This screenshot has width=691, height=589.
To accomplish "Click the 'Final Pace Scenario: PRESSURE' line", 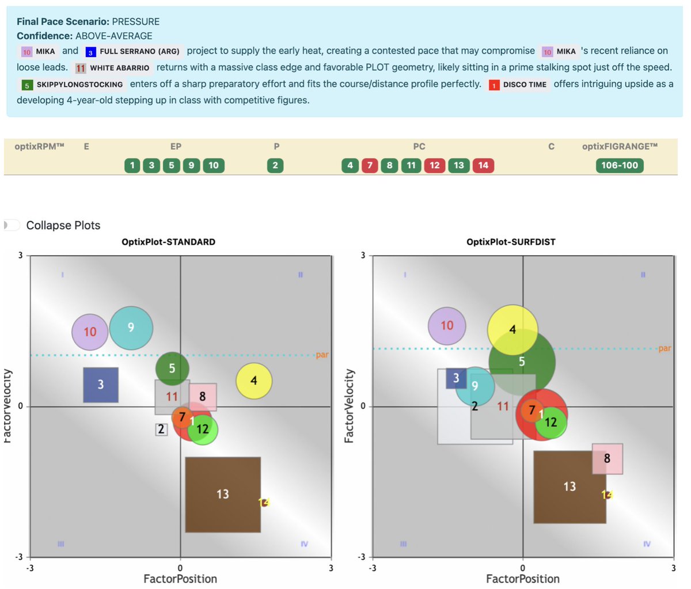I will pos(88,22).
